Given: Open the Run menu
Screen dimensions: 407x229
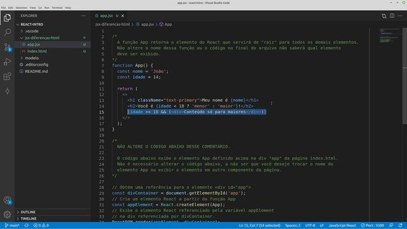Looking at the screenshot, I should click(46, 8).
